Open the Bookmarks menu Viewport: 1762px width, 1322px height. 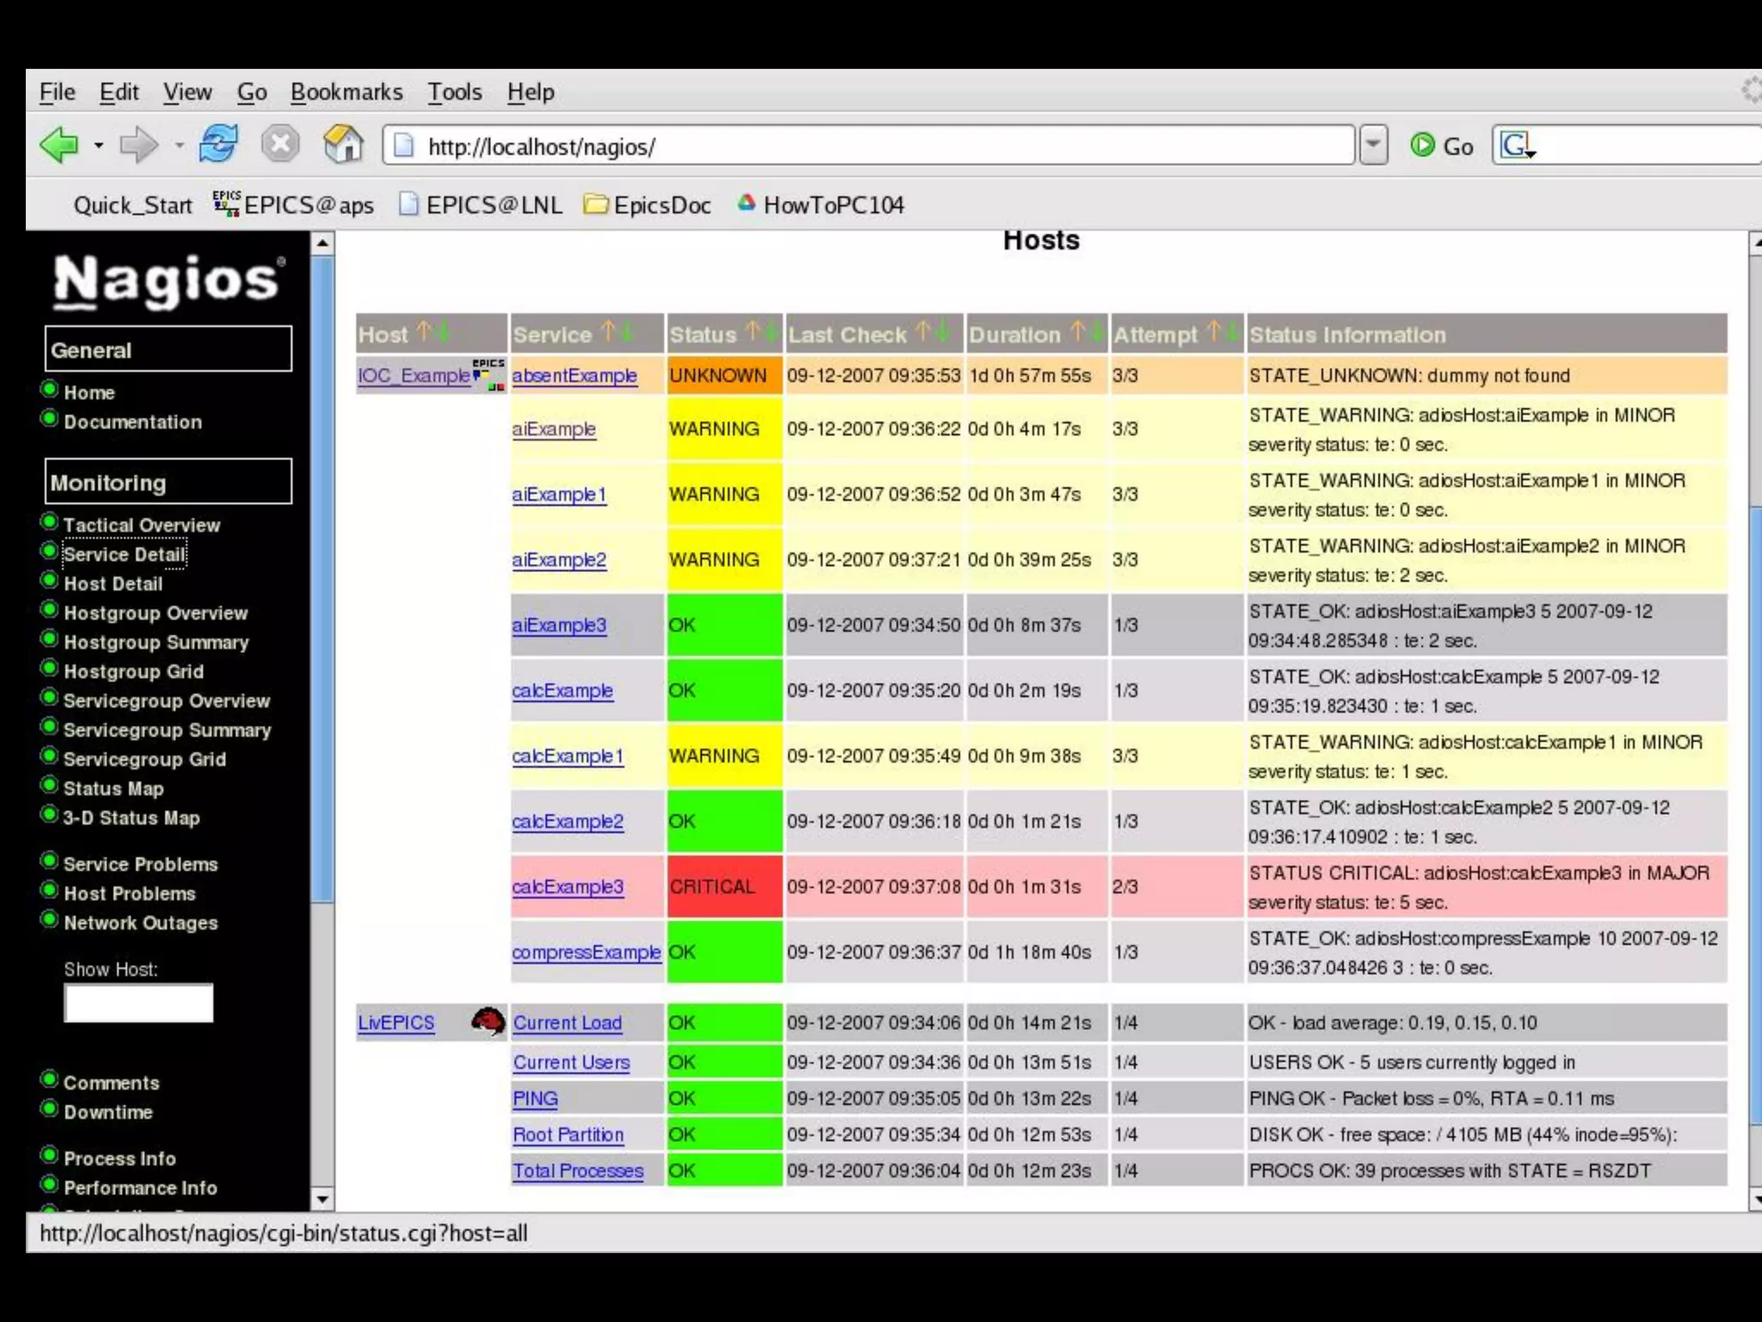click(x=346, y=92)
